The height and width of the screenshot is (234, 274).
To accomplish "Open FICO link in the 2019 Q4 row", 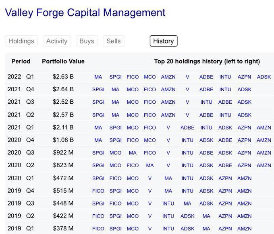I will coord(98,191).
